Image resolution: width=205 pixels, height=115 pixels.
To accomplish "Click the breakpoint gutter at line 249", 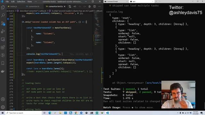I will point(8,19).
